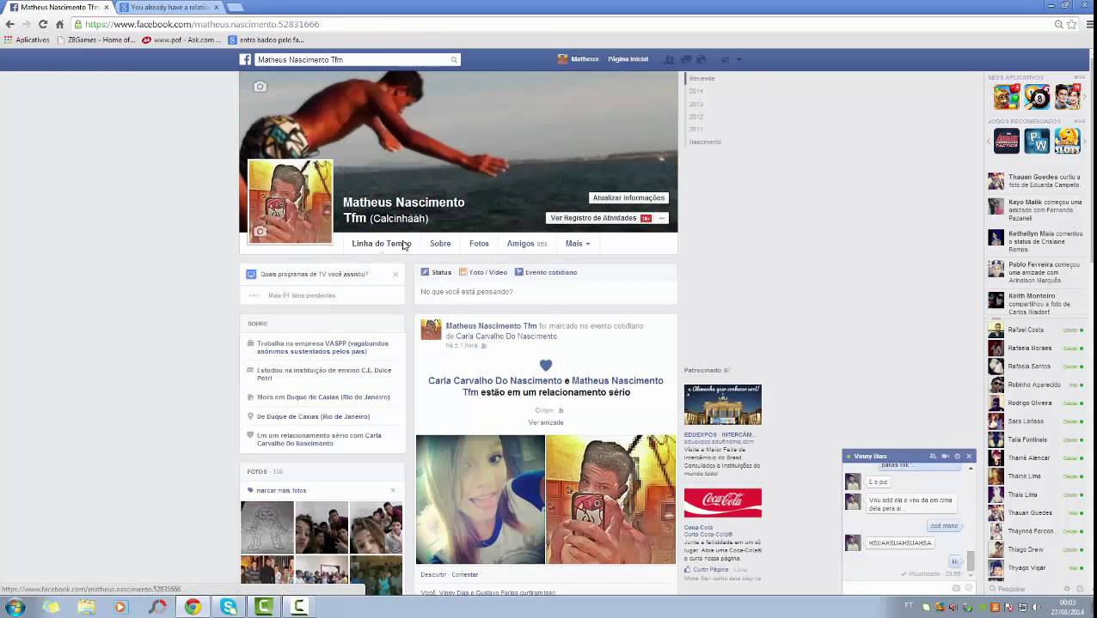1097x618 pixels.
Task: Open the Amigos tab
Action: pos(527,244)
